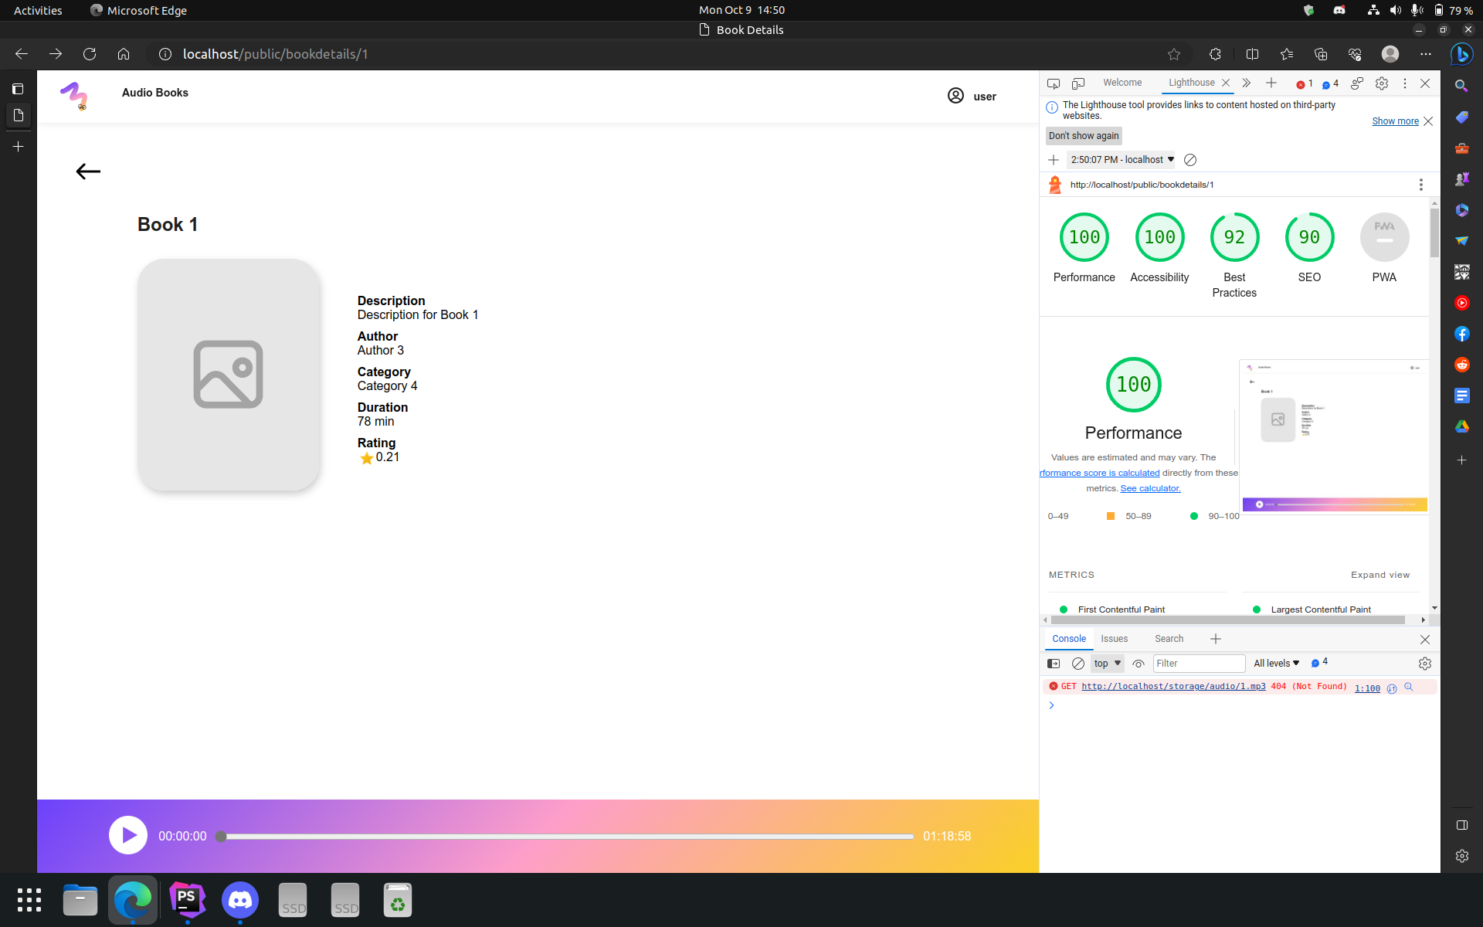Click the Inspect element picker icon

point(1053,83)
